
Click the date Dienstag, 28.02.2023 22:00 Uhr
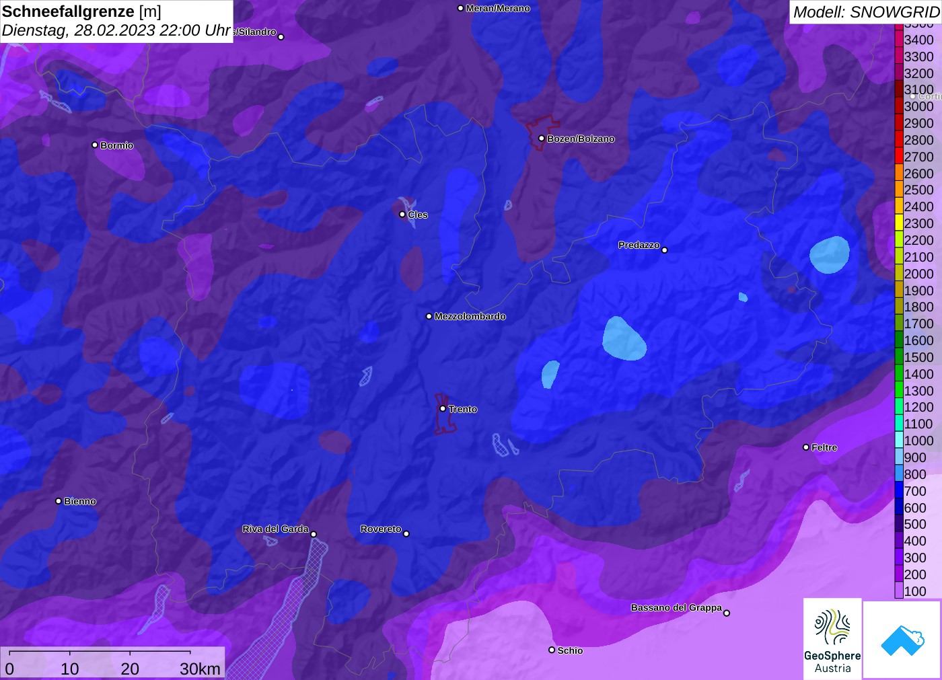pos(116,30)
